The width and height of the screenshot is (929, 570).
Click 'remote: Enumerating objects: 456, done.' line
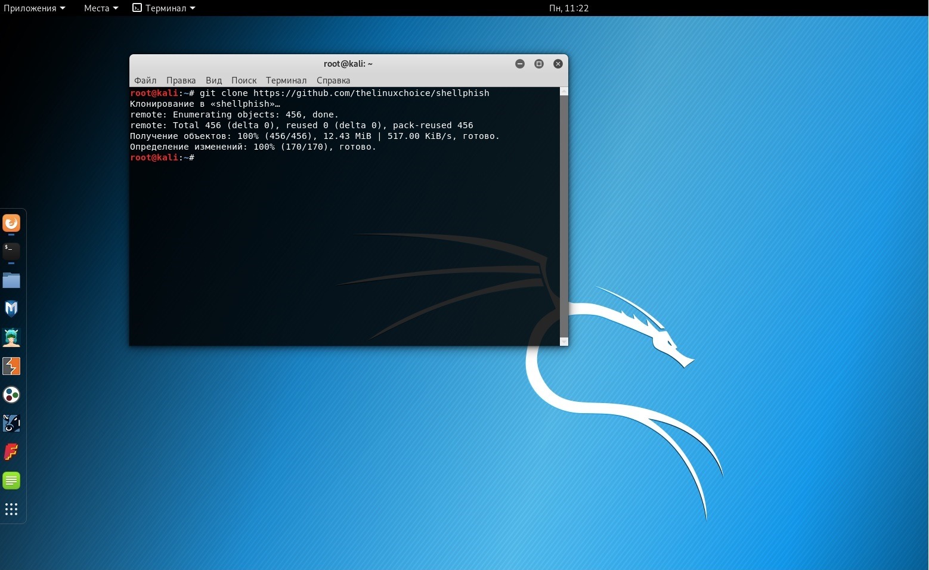click(234, 114)
